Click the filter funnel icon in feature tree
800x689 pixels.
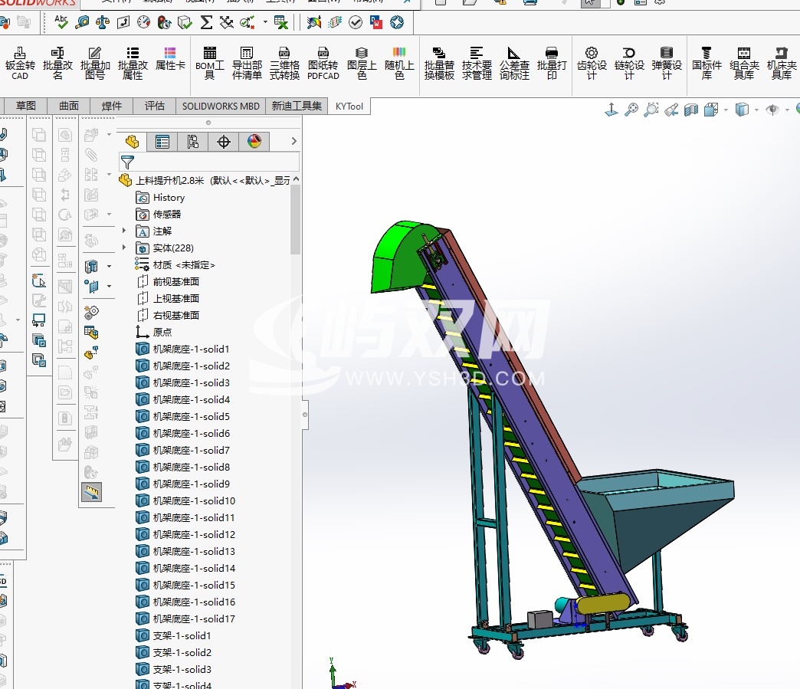pyautogui.click(x=127, y=162)
